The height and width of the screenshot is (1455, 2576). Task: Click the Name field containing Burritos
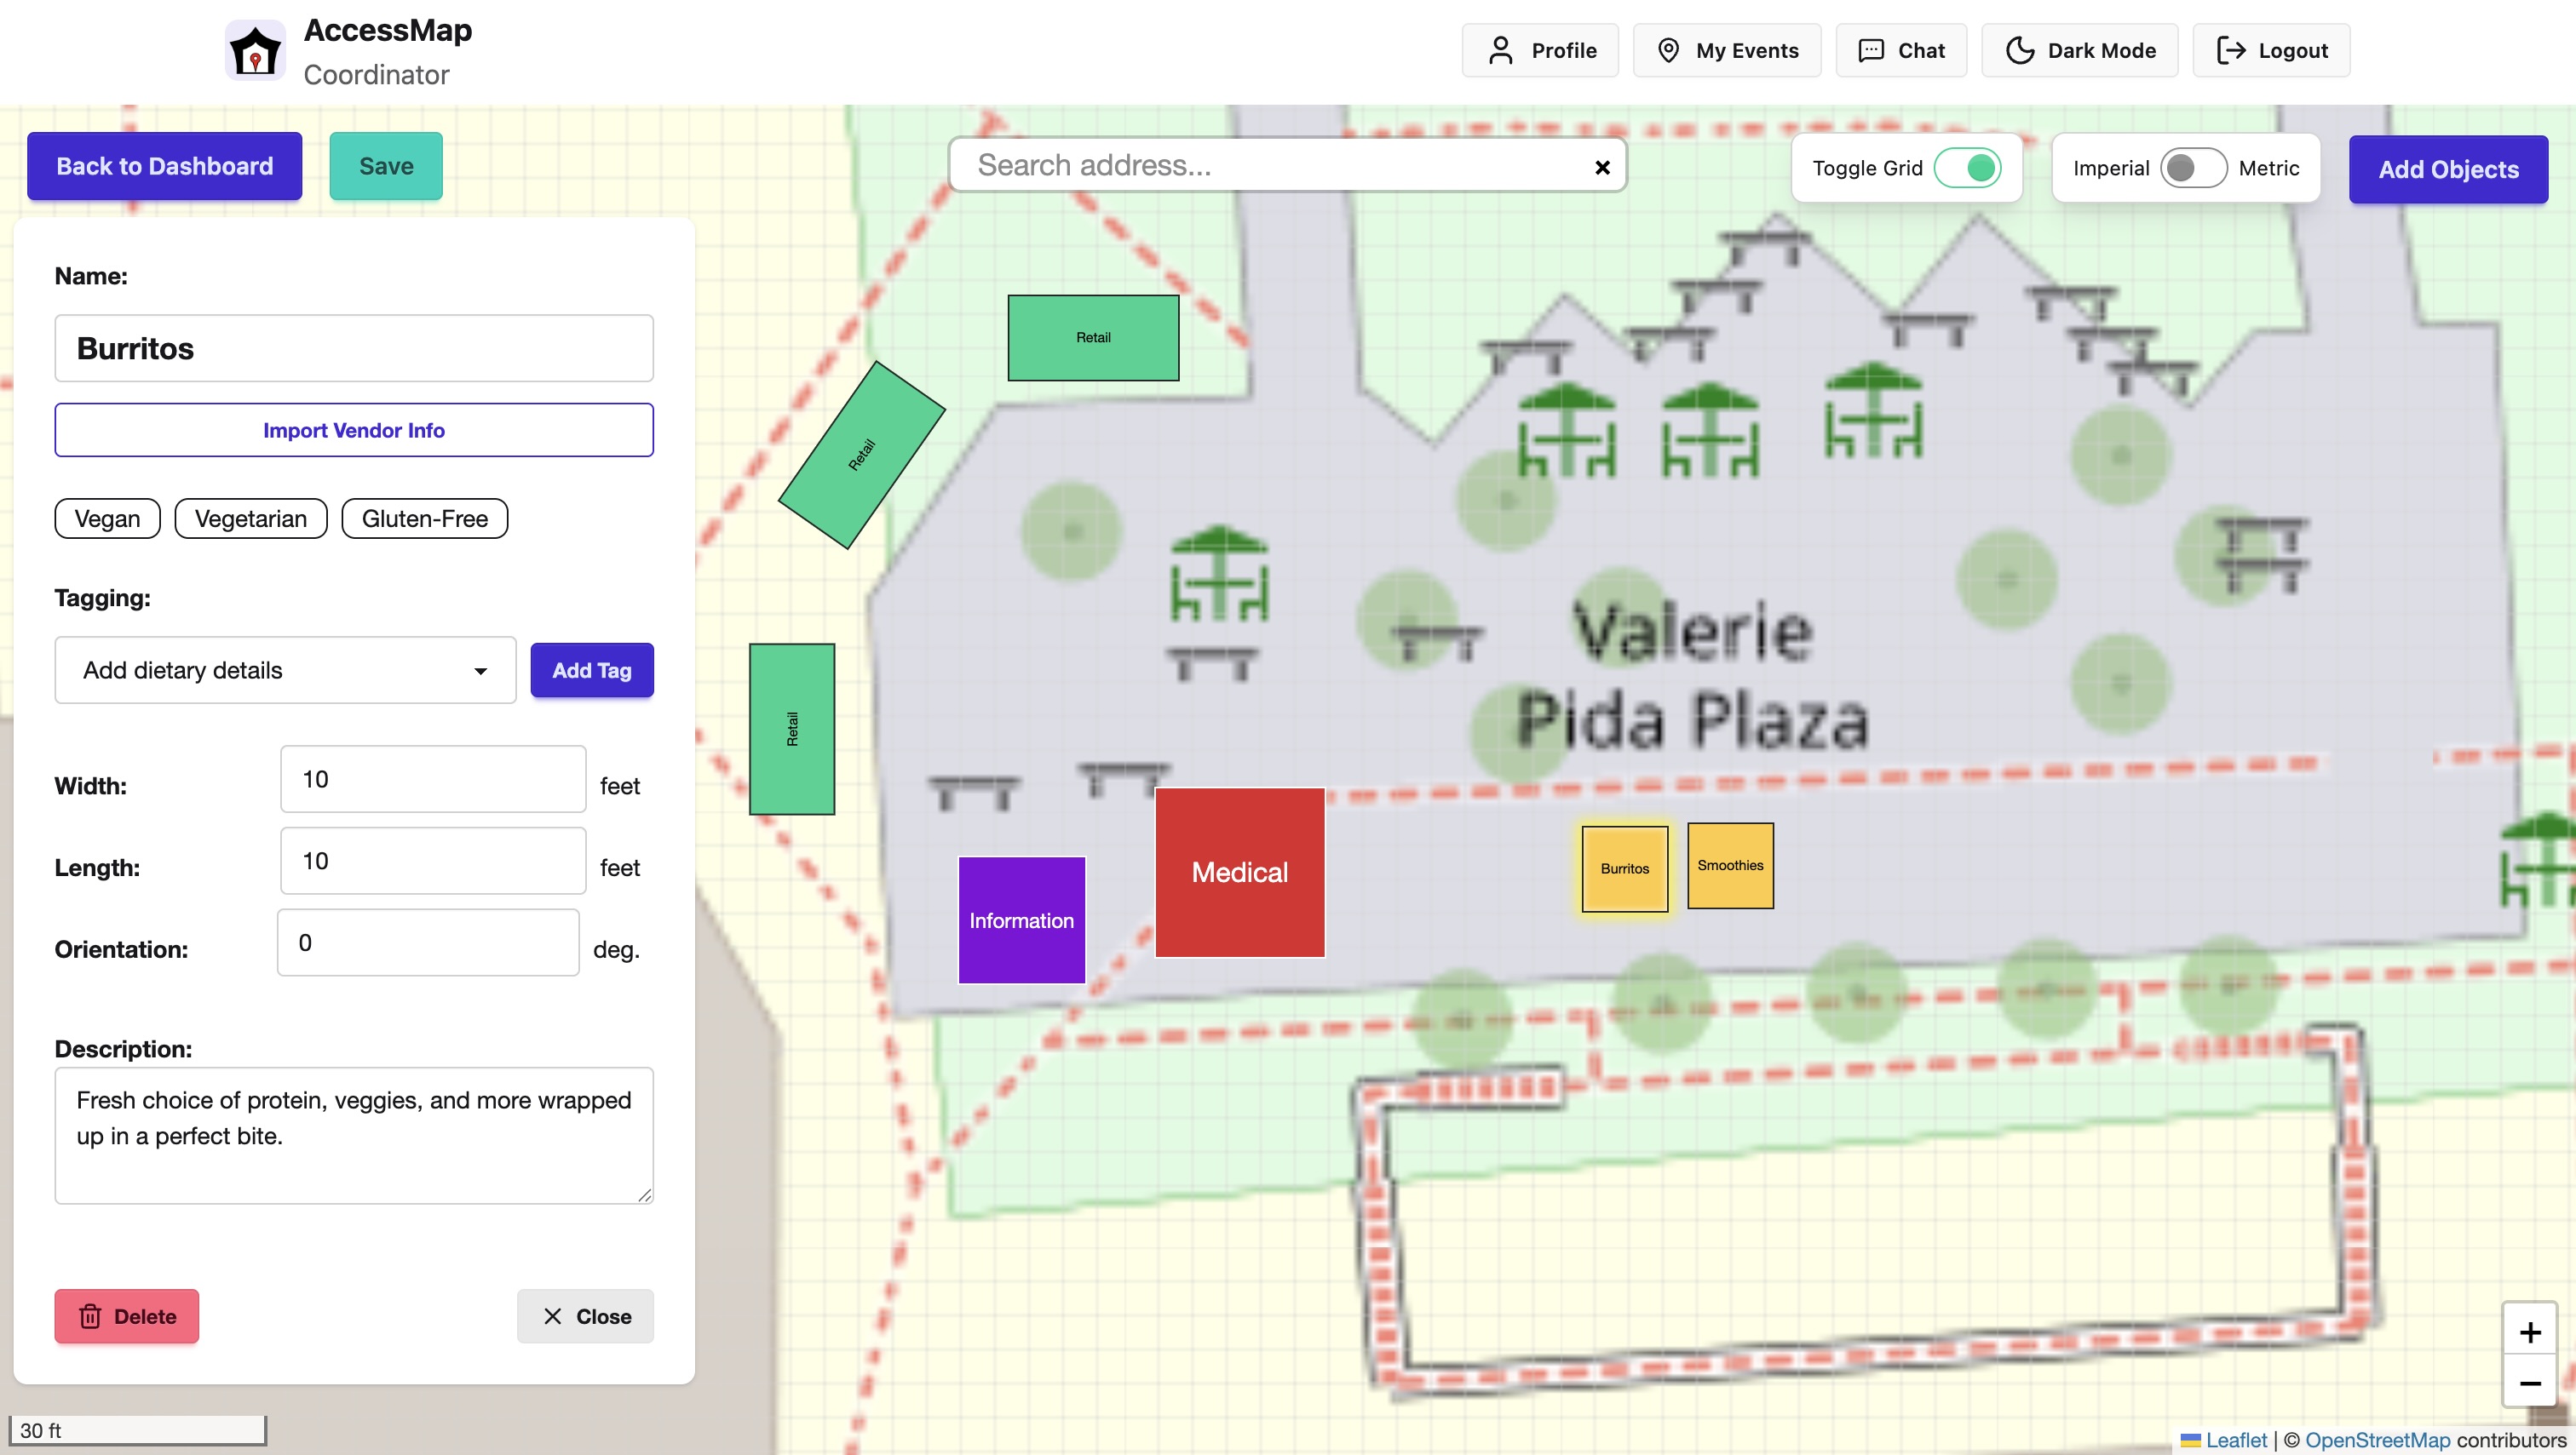[x=354, y=349]
